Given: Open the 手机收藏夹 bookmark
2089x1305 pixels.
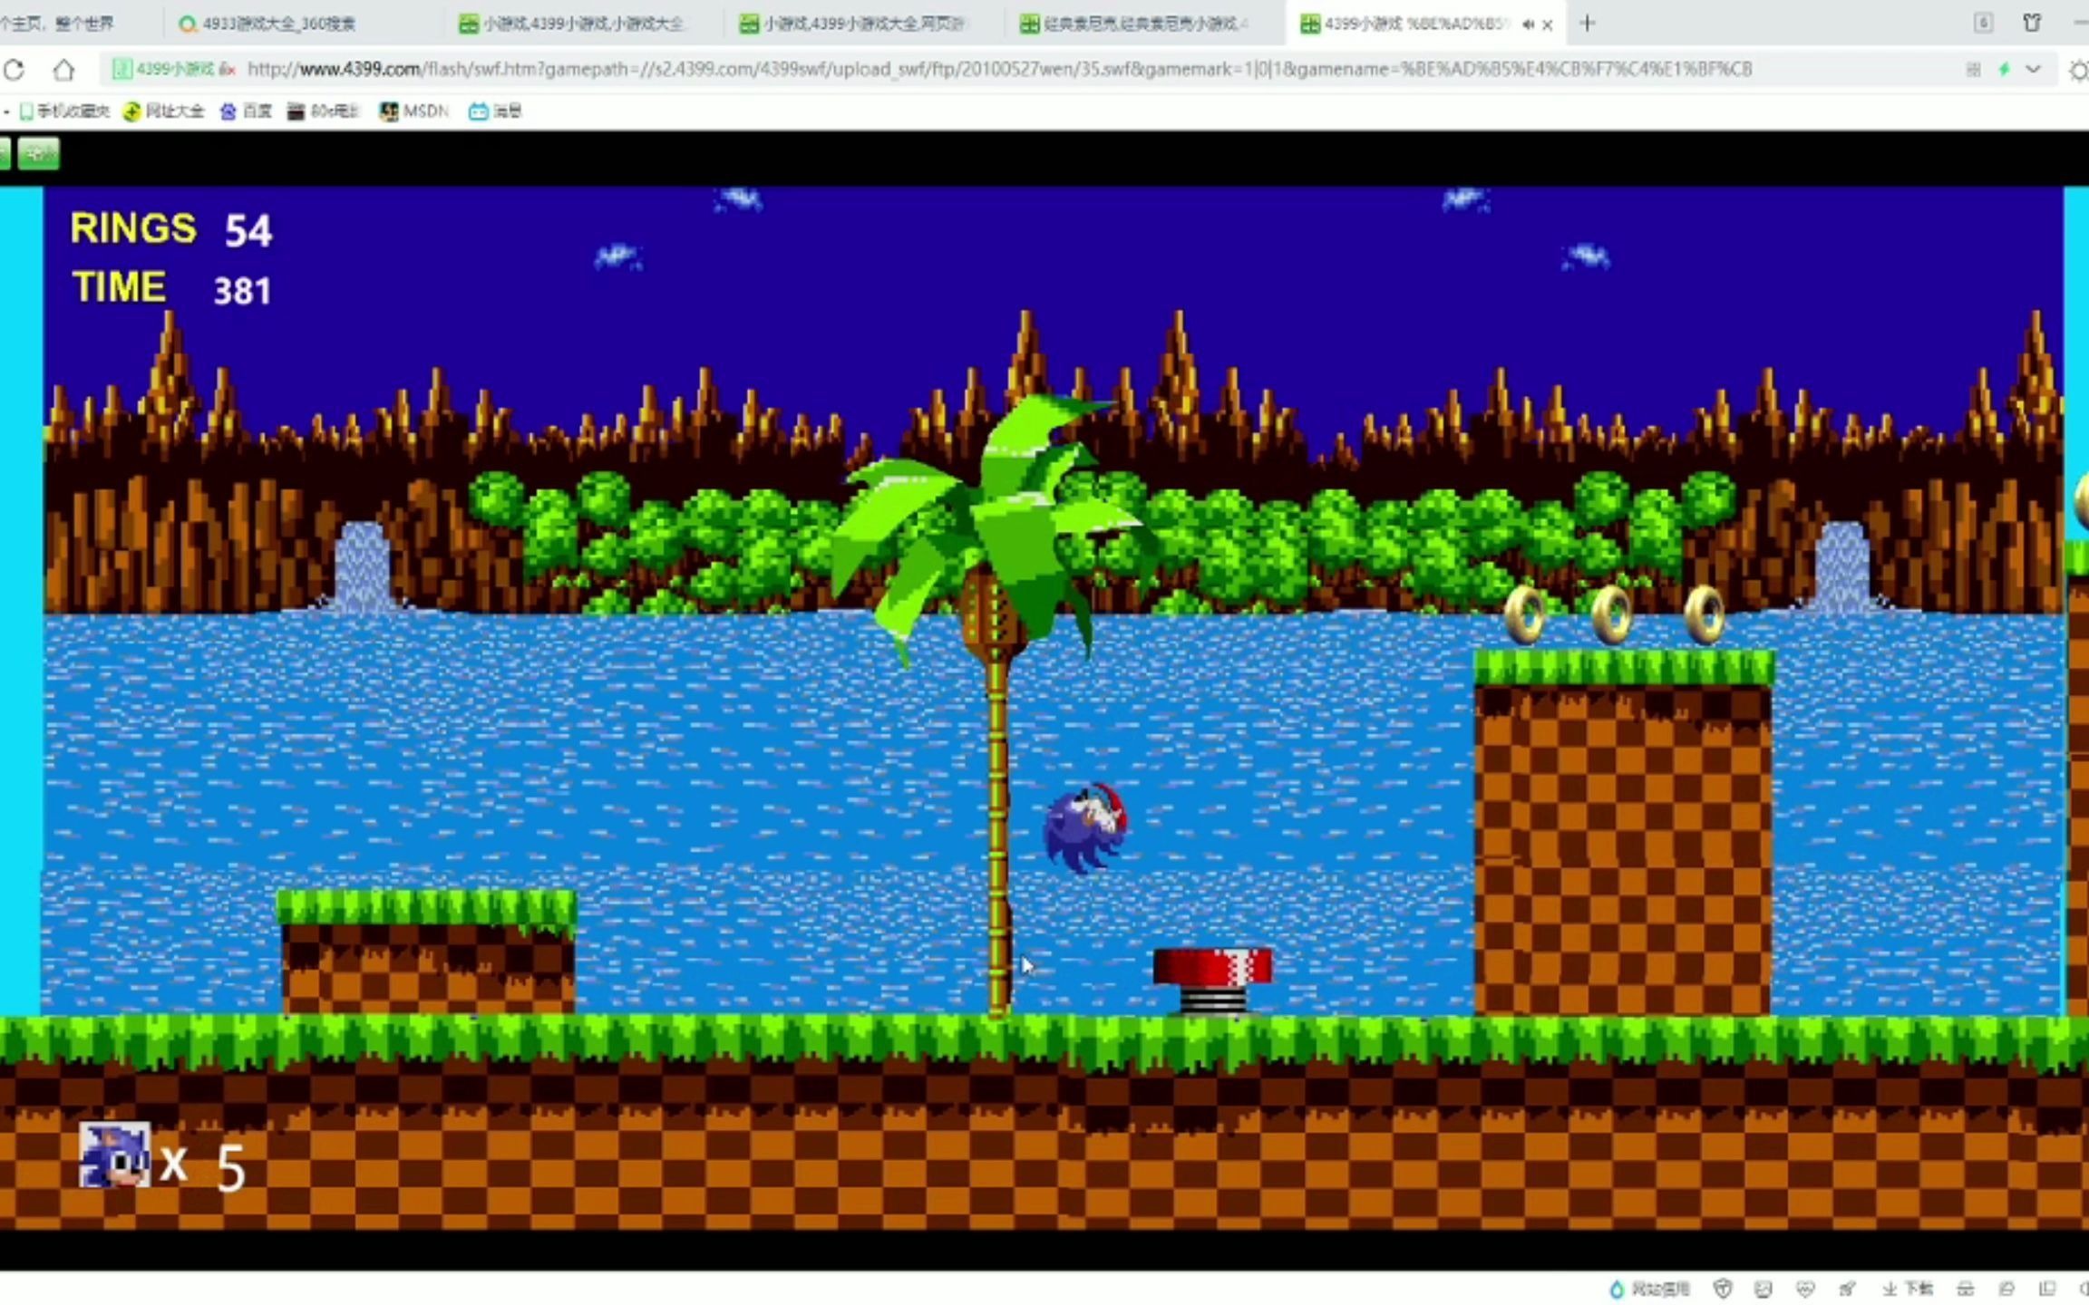Looking at the screenshot, I should 63,111.
